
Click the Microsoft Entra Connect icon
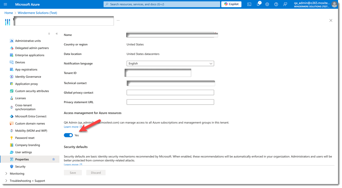coord(12,116)
